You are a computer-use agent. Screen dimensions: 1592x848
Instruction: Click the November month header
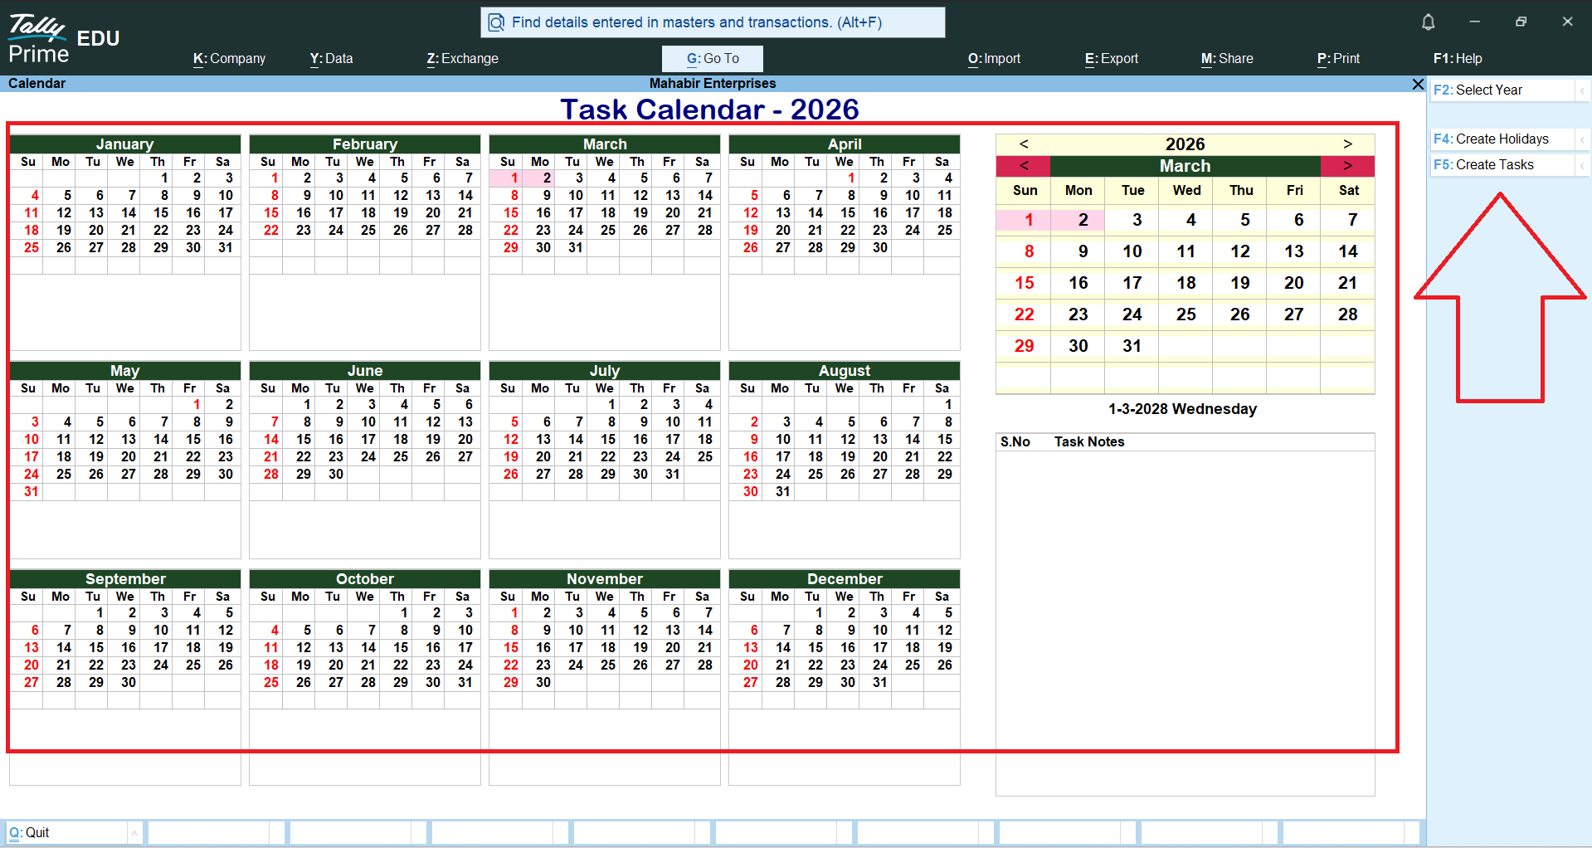tap(605, 579)
